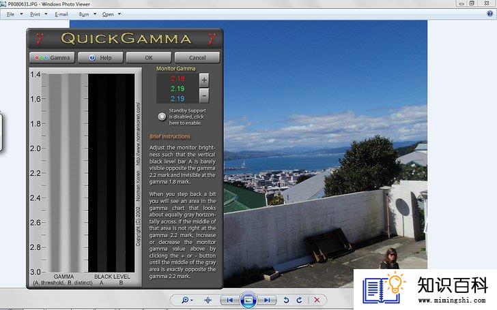Decrease monitor gamma with minus button
This screenshot has width=497, height=310.
coord(204,95)
